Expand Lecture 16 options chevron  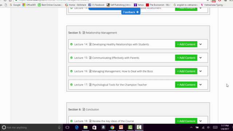[x=201, y=71]
